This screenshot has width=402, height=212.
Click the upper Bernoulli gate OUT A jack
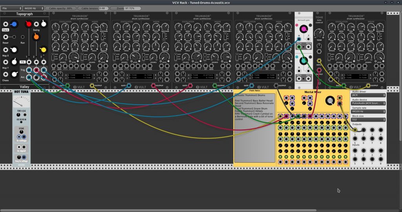click(299, 47)
